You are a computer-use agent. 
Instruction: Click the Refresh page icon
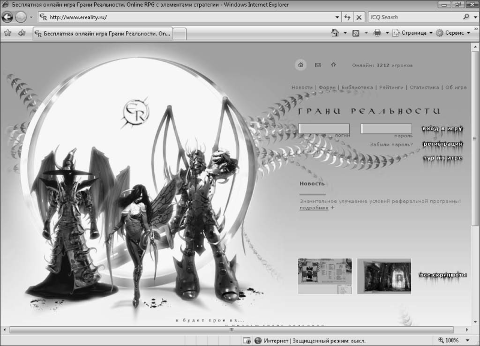click(347, 17)
